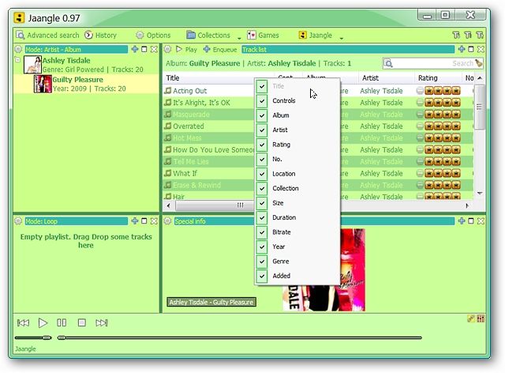Click the gear icon in Artist-Album pane

(18, 49)
